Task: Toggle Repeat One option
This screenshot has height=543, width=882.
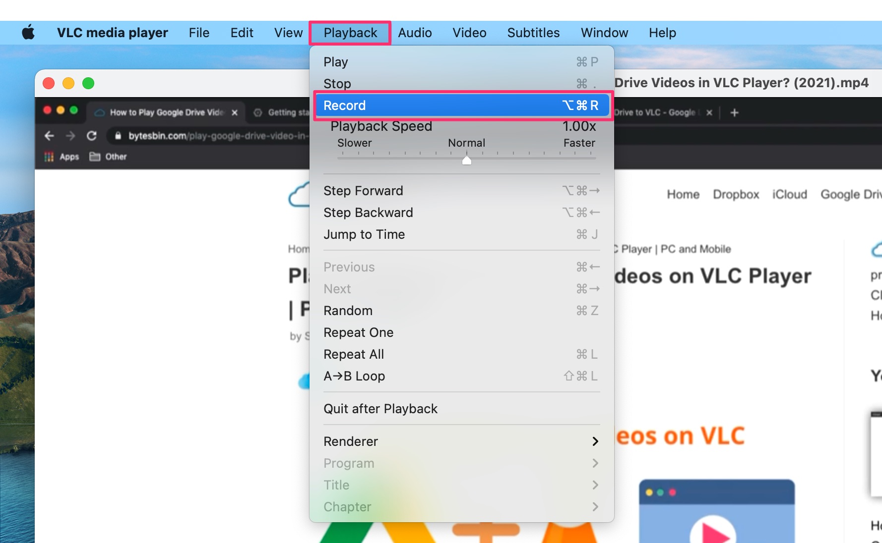Action: tap(461, 332)
